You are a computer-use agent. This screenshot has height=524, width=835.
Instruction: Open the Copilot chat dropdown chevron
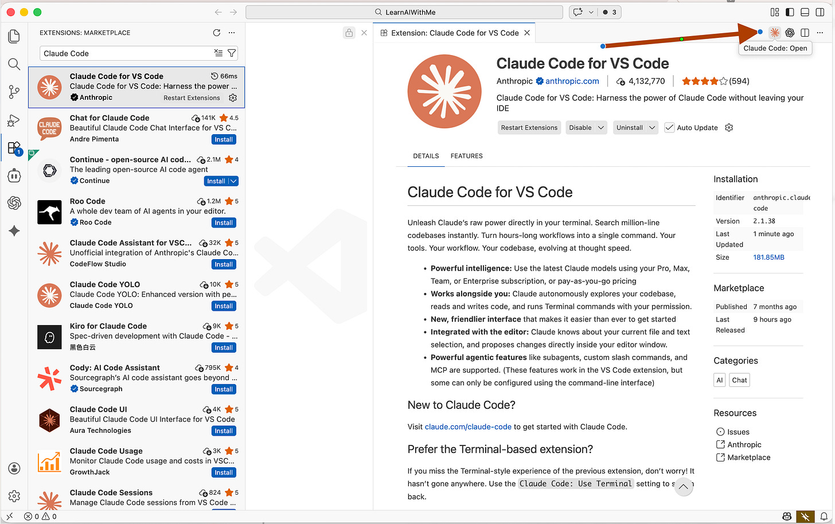[x=591, y=12]
